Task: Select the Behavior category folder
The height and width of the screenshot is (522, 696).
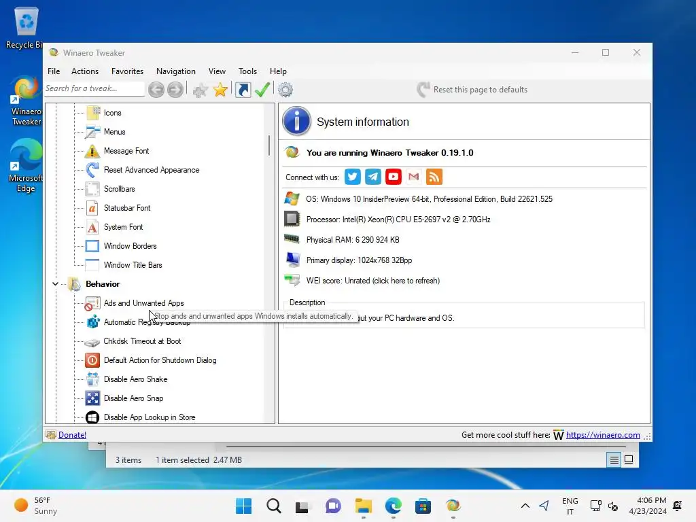Action: (103, 284)
